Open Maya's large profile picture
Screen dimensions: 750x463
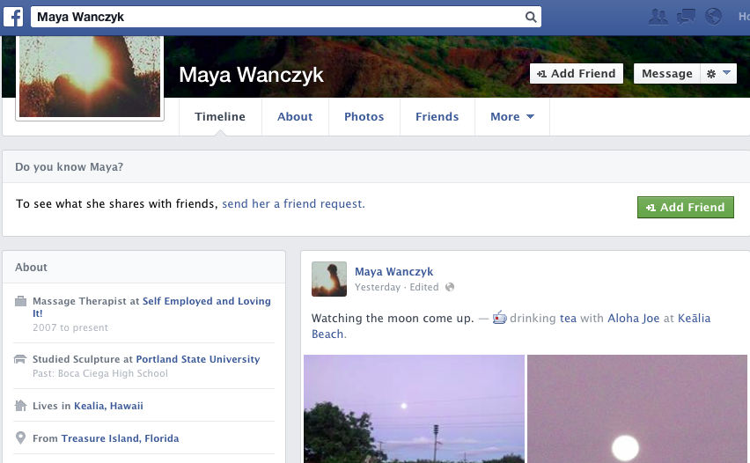tap(90, 77)
